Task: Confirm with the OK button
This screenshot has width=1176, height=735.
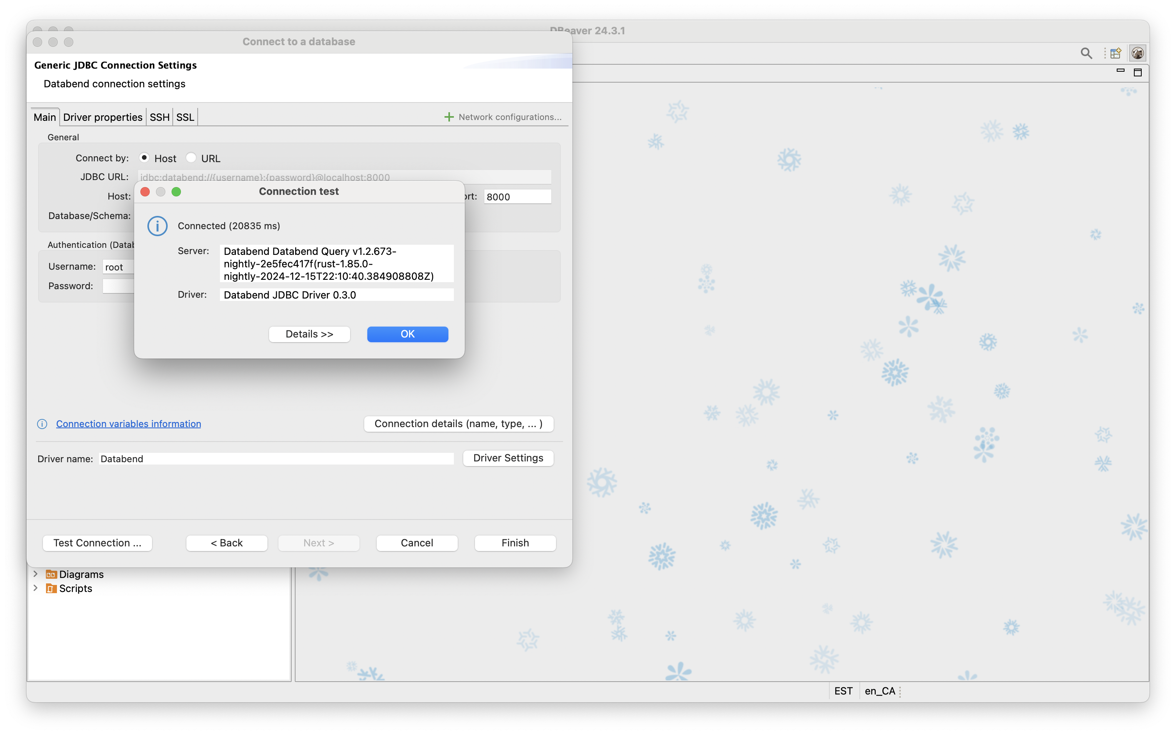Action: (407, 334)
